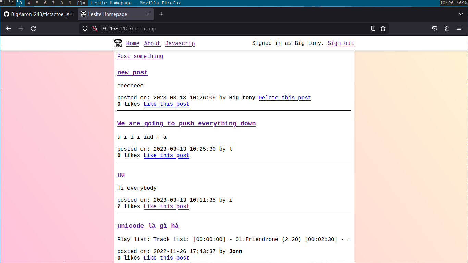Expand the post titled uu
Viewport: 468px width, 263px height.
pyautogui.click(x=121, y=175)
